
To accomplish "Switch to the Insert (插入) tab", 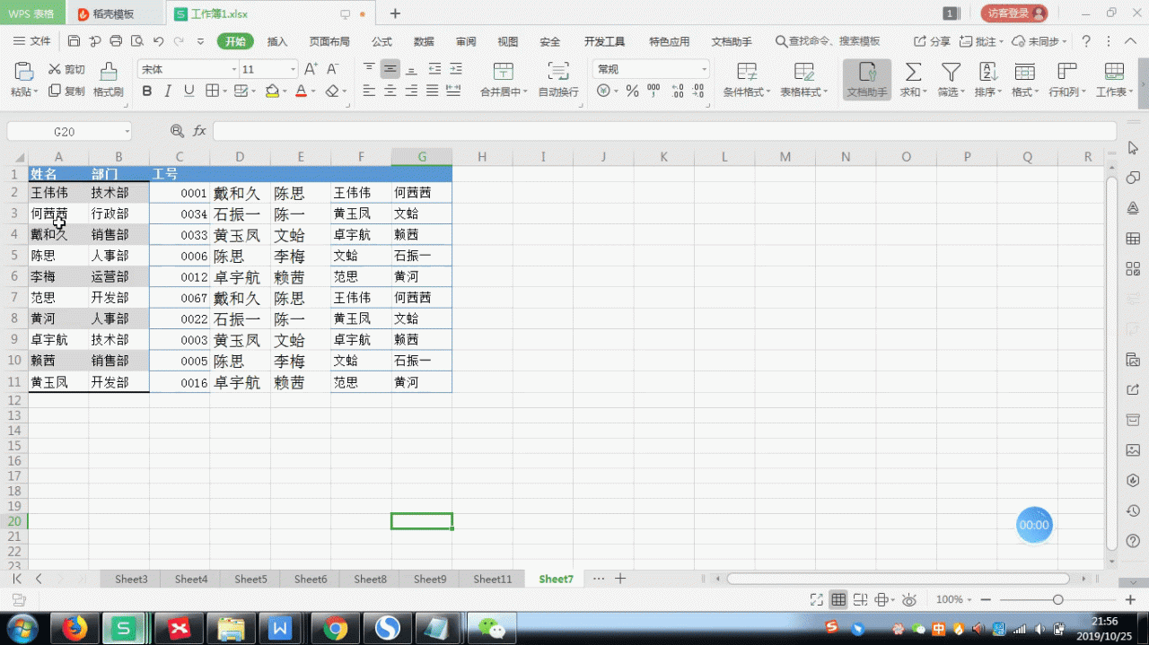I will (277, 41).
